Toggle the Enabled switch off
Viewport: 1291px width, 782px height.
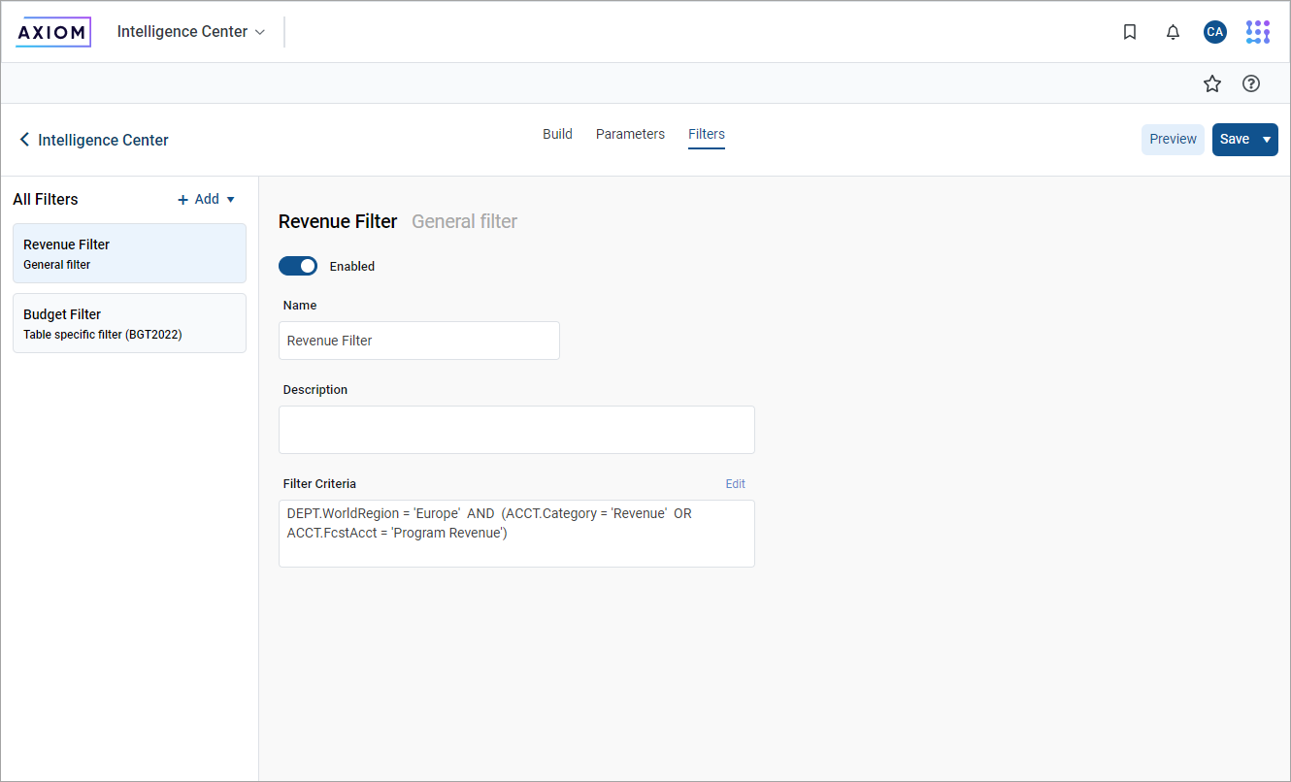tap(298, 266)
